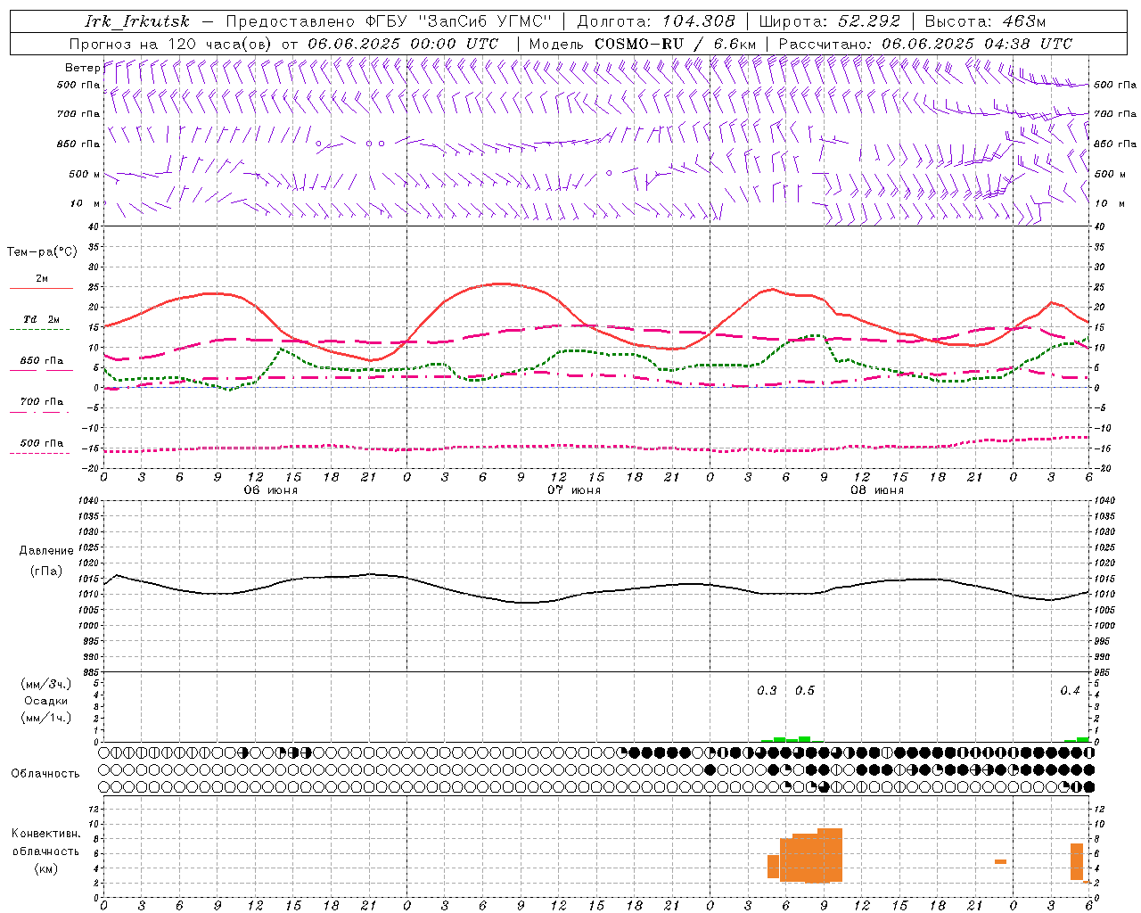Screen dimensions: 1141x913
Task: Select the Долгота 104.308 header field
Action: (x=655, y=21)
